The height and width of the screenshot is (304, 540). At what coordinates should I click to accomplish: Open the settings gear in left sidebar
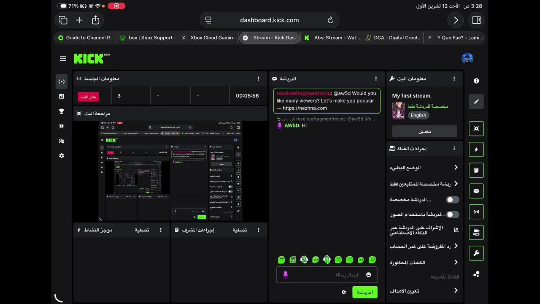62,156
